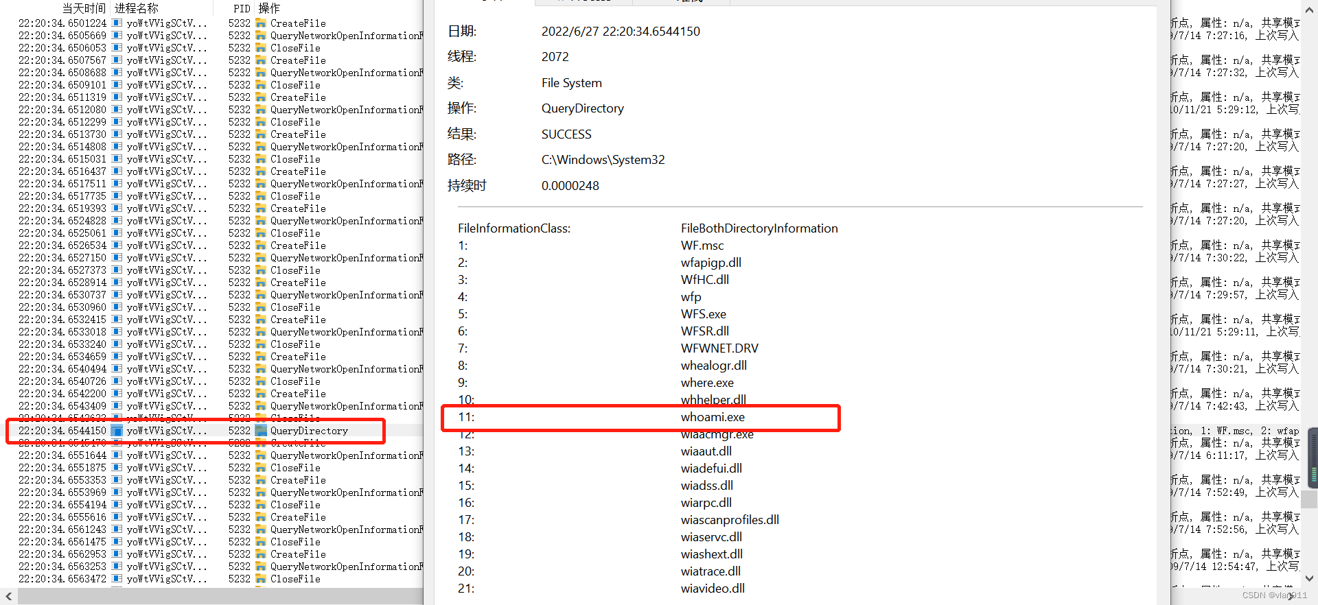Click the process icon in row 22:20:34.6555616
Screen dimensions: 1318x605
117,517
